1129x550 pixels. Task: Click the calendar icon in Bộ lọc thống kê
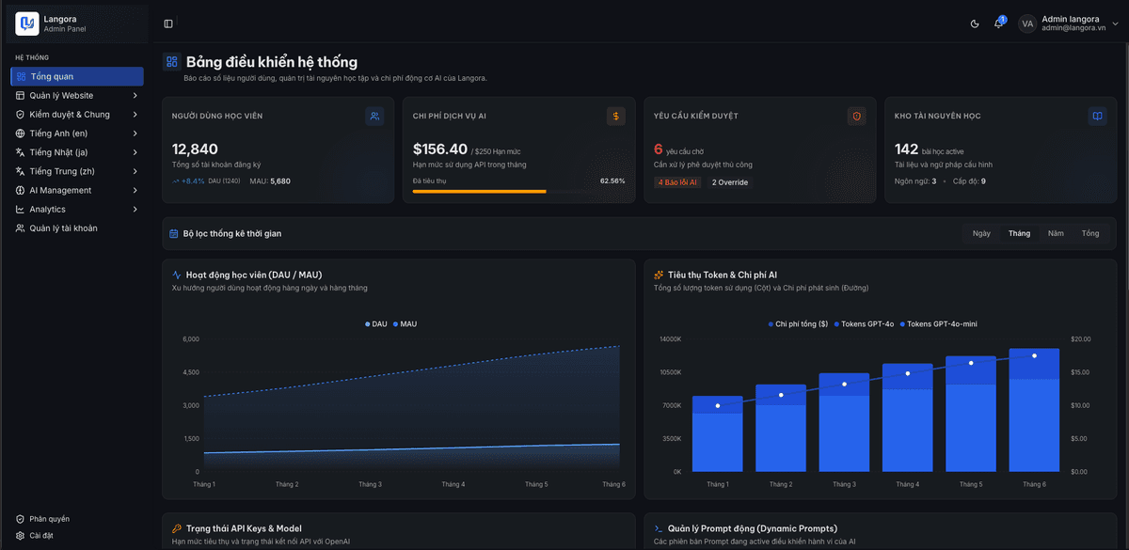[174, 233]
